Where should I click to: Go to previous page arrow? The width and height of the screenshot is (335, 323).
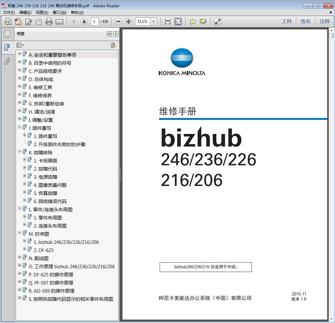pos(74,21)
